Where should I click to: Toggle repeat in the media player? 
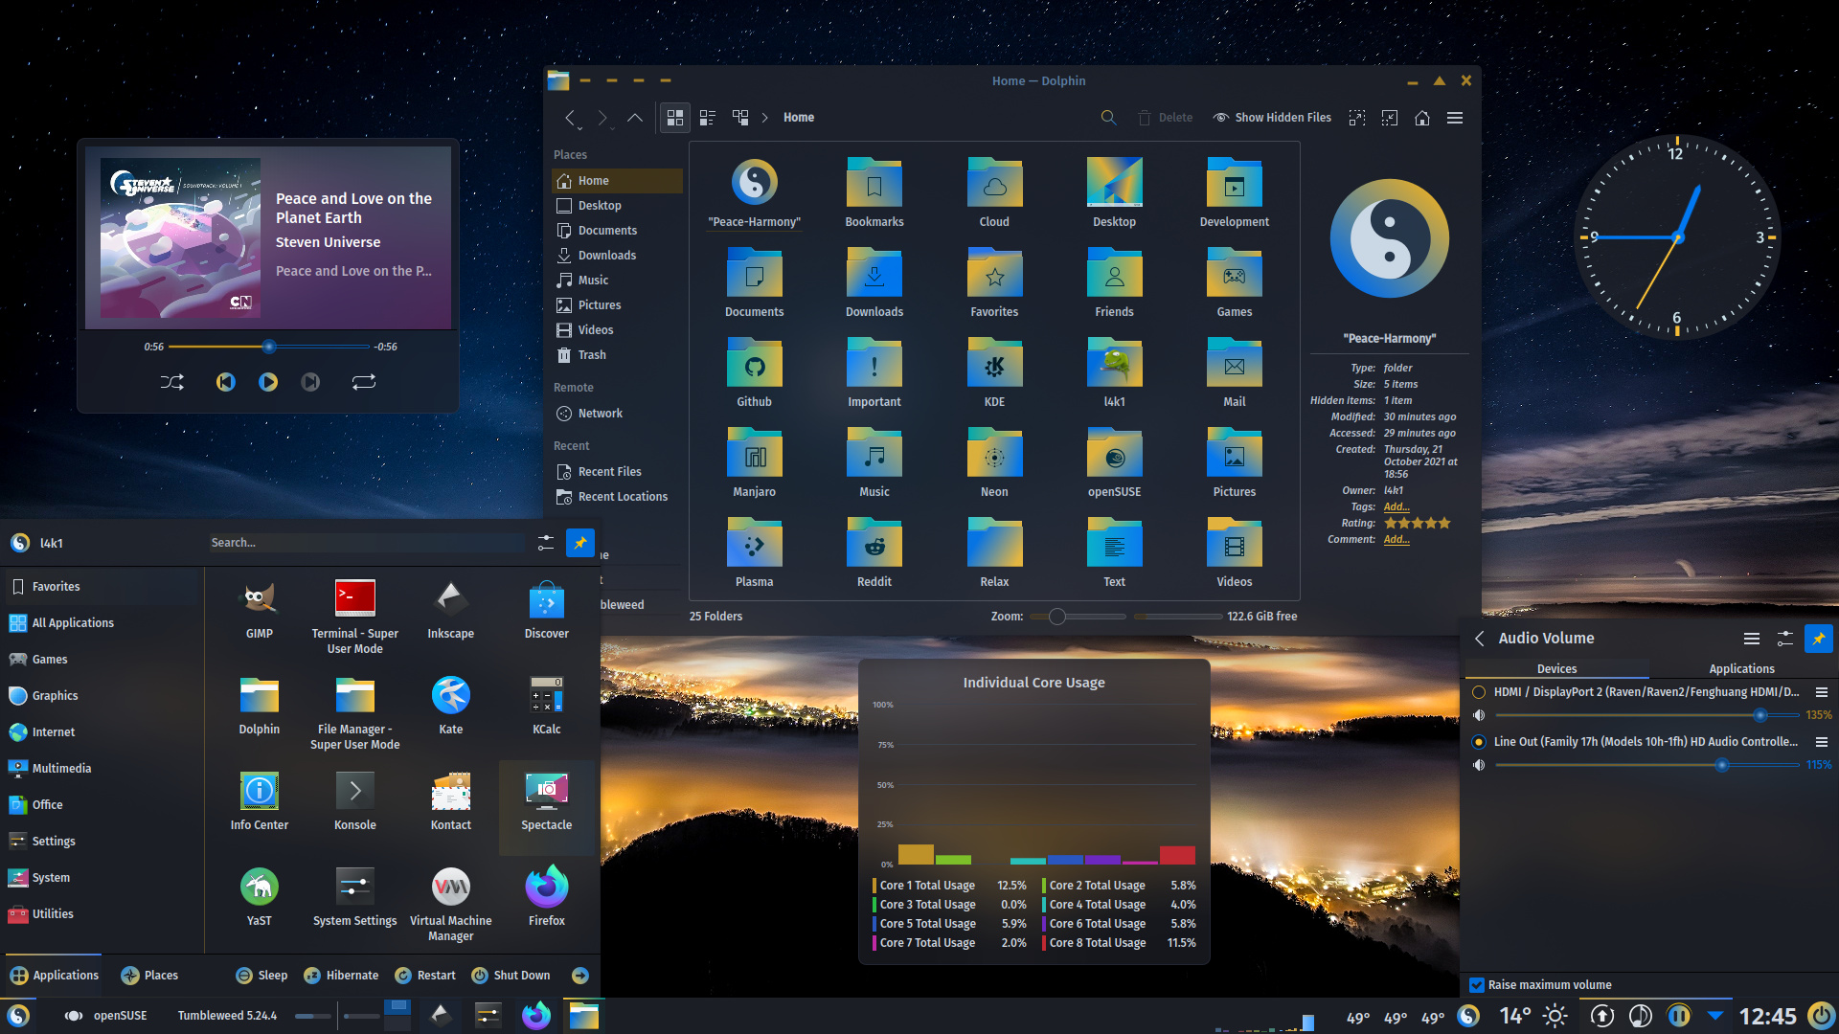(x=364, y=382)
